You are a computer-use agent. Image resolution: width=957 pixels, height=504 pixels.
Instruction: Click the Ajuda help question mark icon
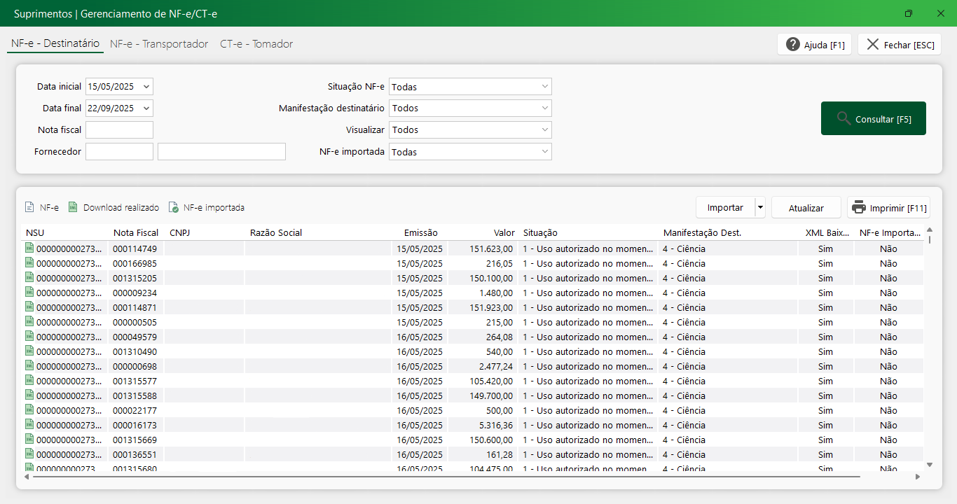(x=793, y=45)
